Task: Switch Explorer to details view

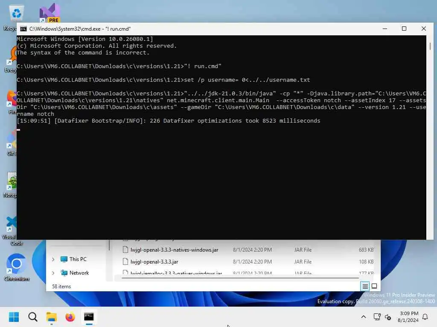Action: coord(365,286)
